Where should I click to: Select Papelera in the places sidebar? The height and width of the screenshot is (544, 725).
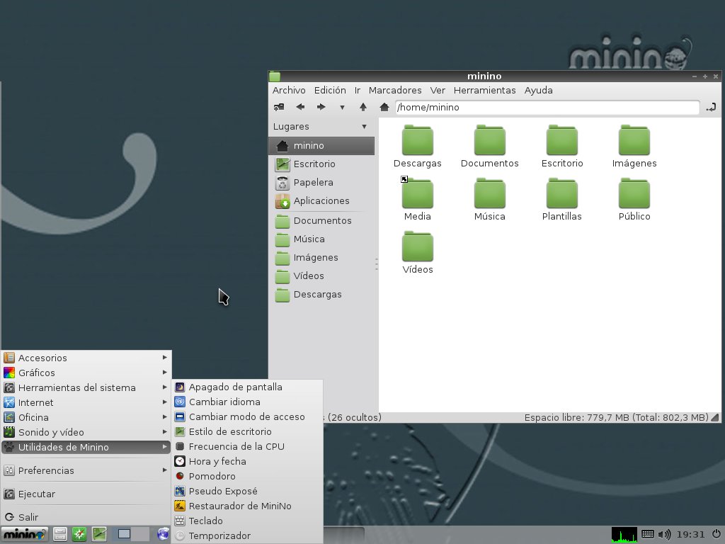coord(313,182)
